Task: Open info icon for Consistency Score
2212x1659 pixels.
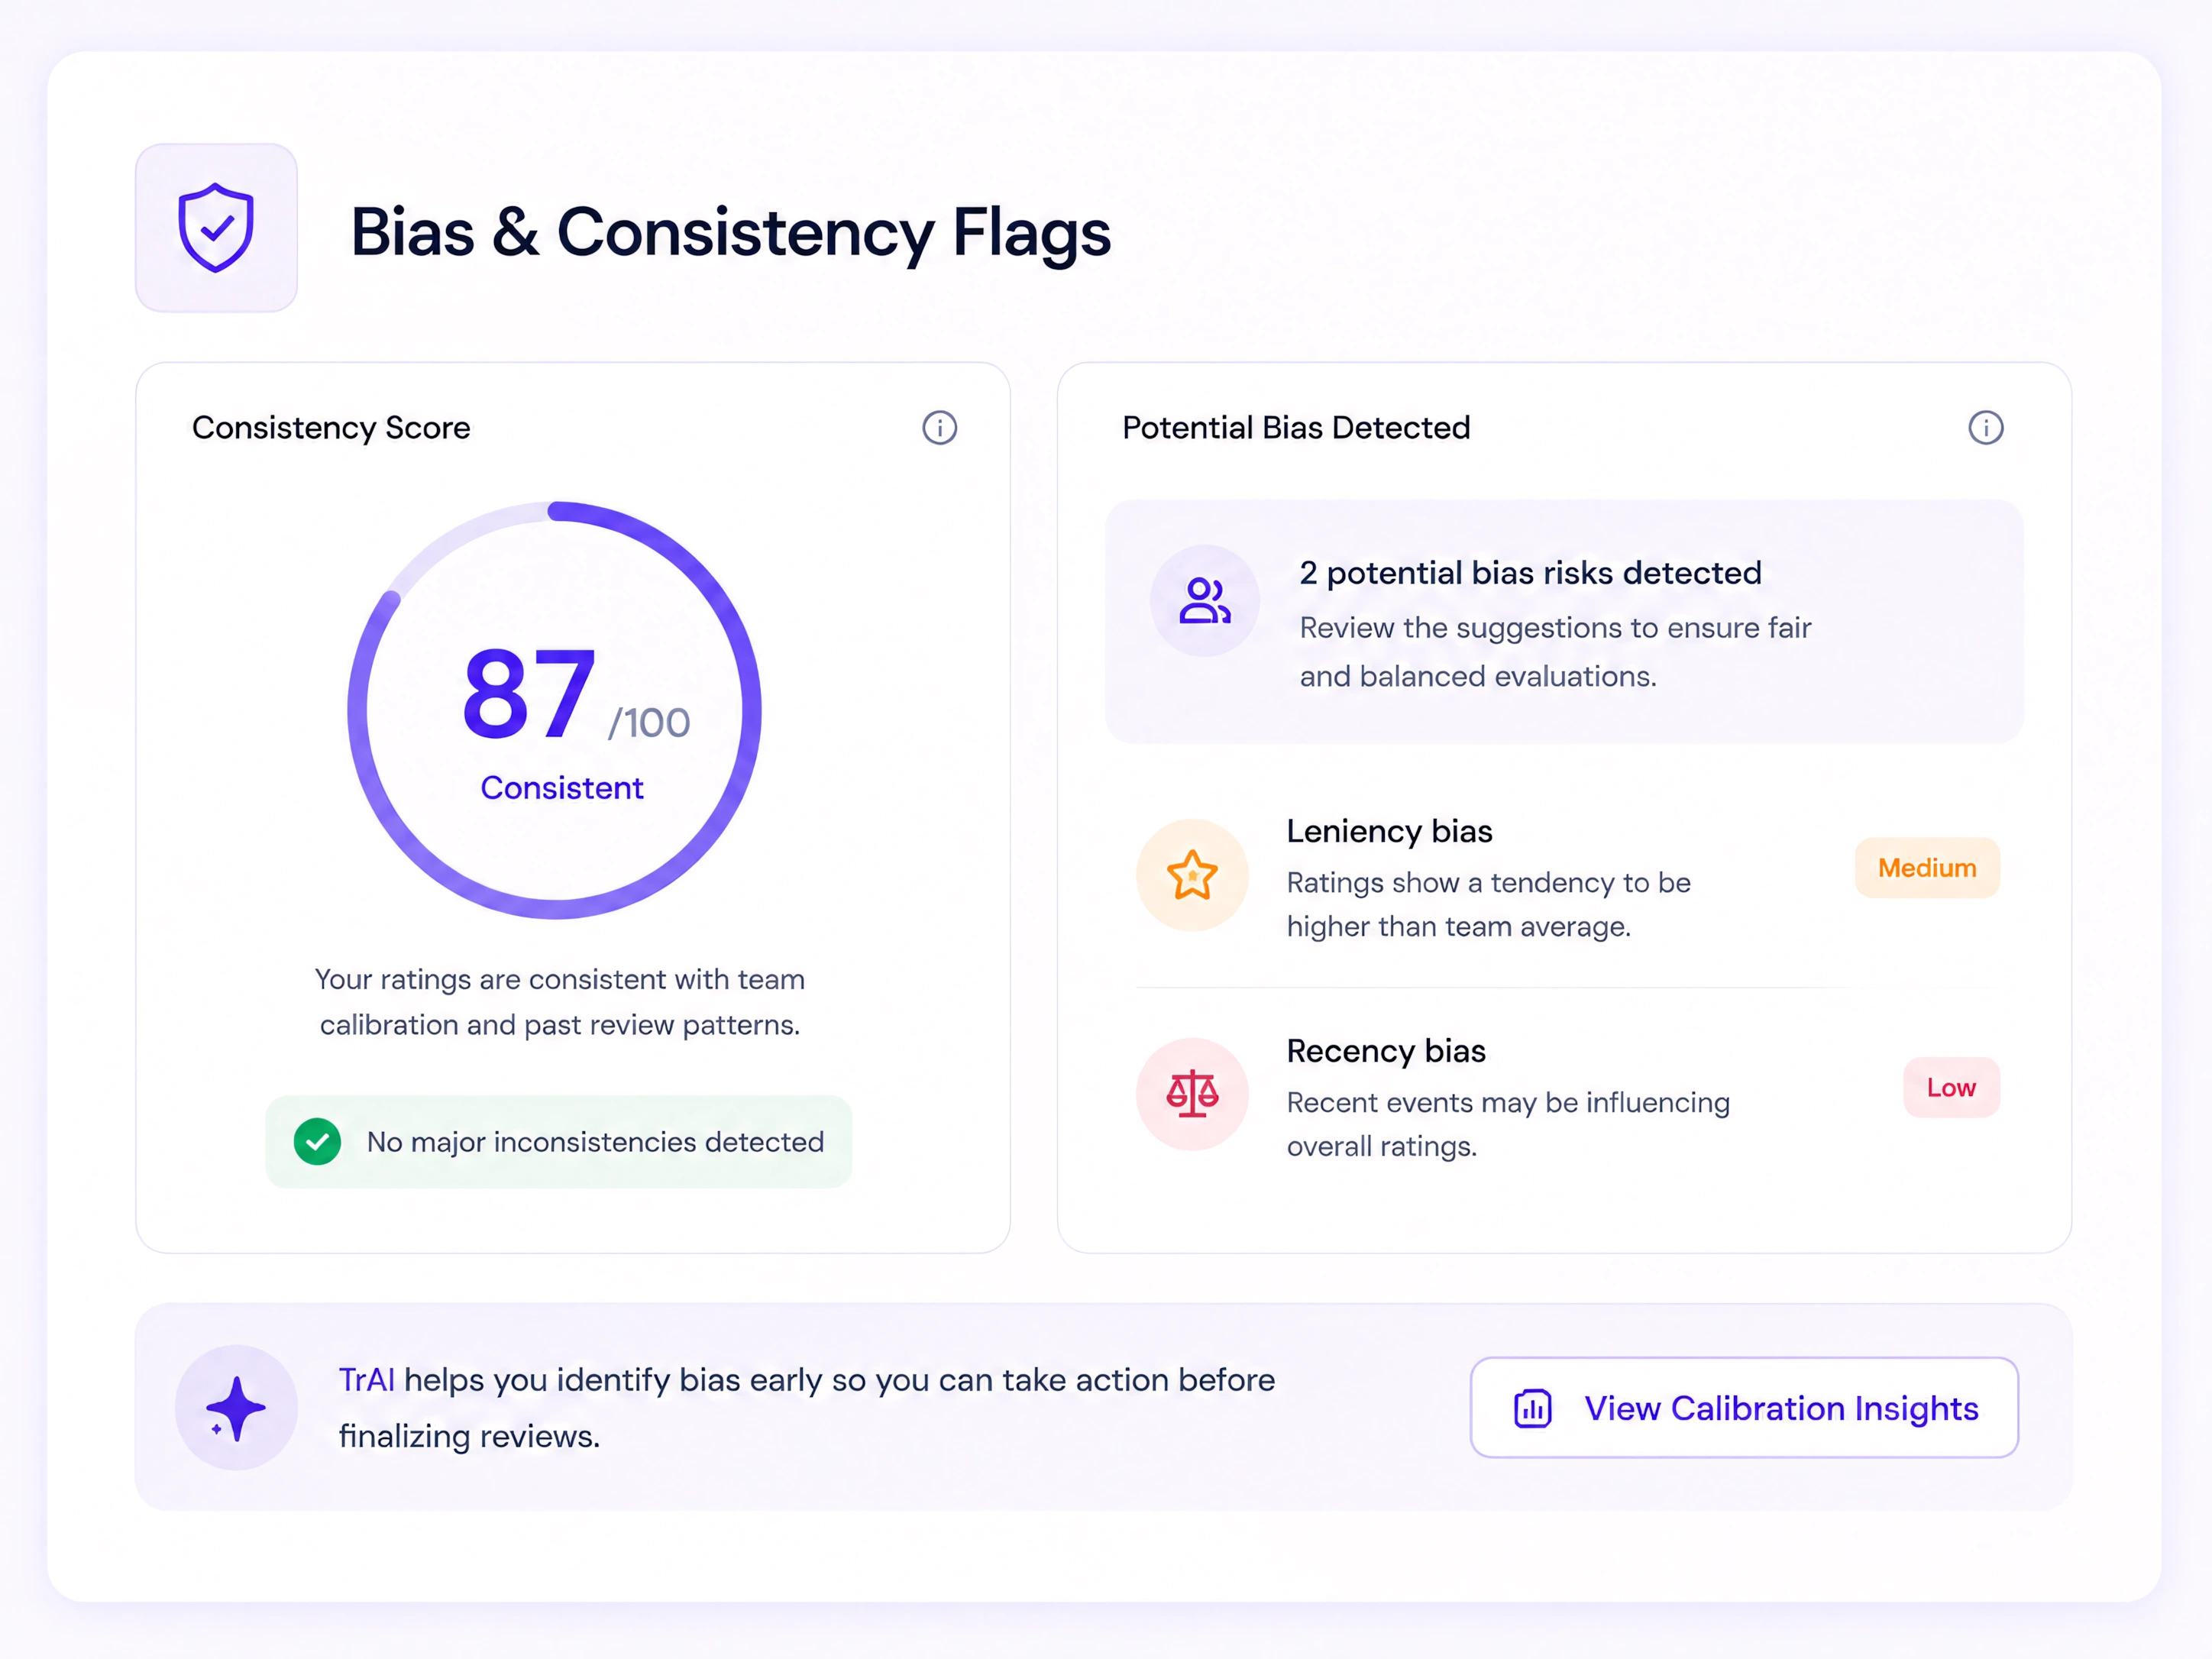Action: tap(939, 428)
